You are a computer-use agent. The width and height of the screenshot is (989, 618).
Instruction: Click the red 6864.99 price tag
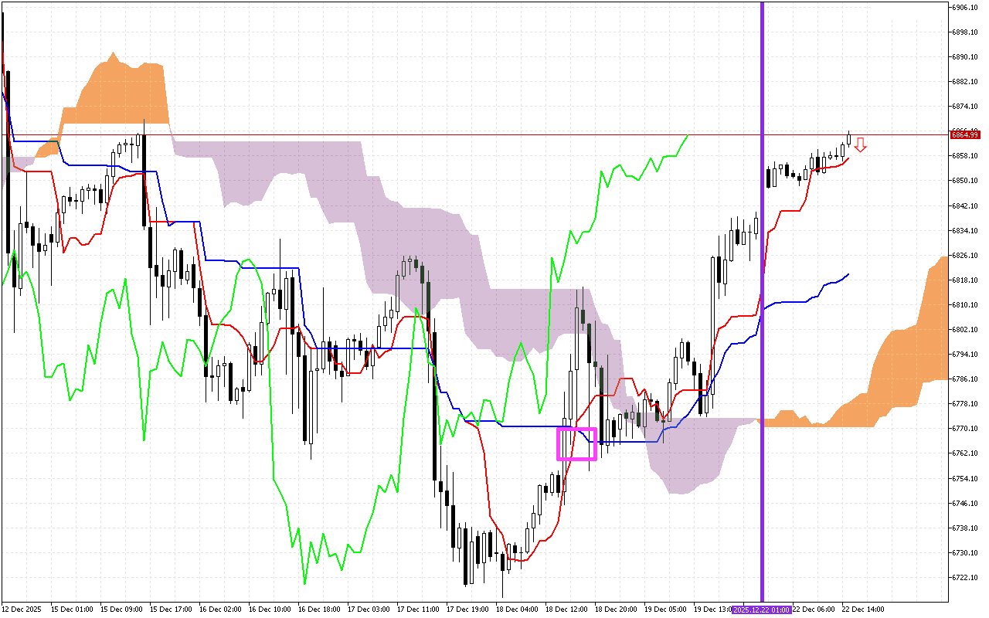click(964, 134)
